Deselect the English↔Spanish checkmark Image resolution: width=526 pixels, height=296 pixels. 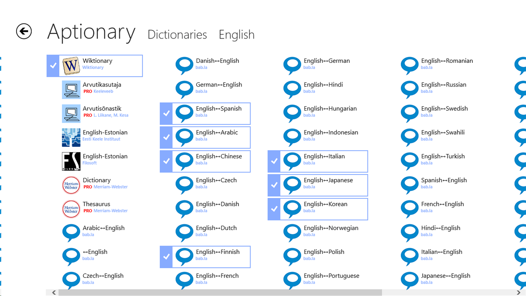[167, 114]
